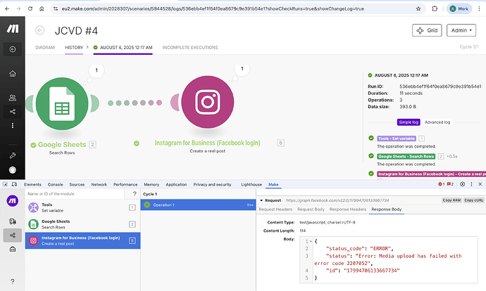Open Team from the Make sidebar
The height and width of the screenshot is (291, 486).
coord(13,98)
